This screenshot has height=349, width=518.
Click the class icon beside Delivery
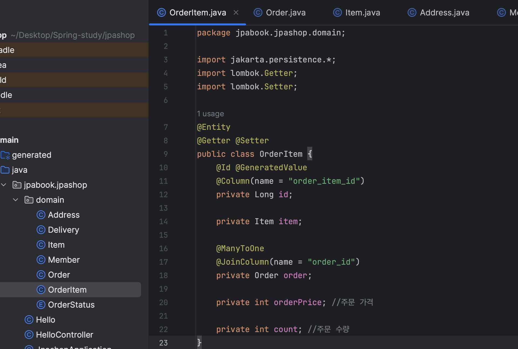click(x=41, y=230)
